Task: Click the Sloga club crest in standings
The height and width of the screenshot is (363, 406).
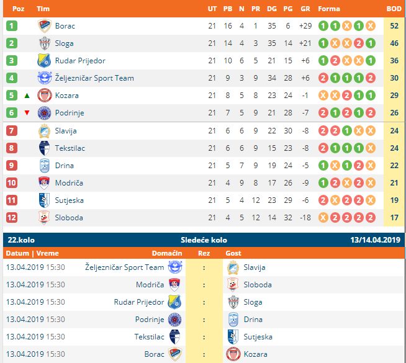Action: click(44, 43)
